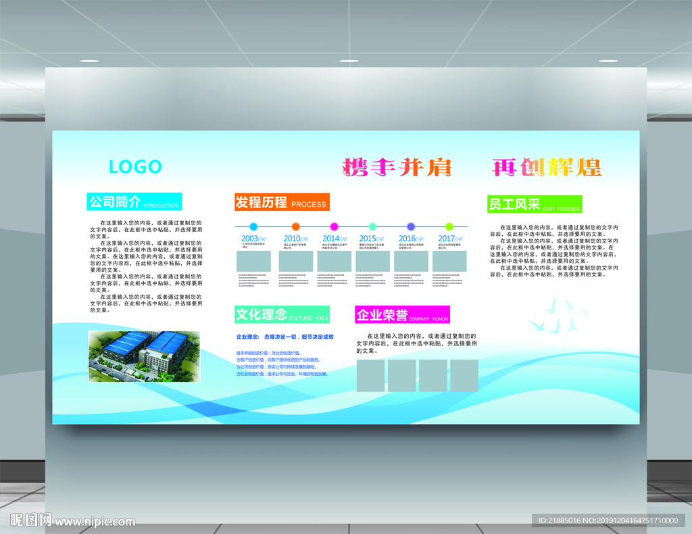Click the 追求卓越创造价值 text line
Viewport: 692px width, 534px height.
point(268,353)
